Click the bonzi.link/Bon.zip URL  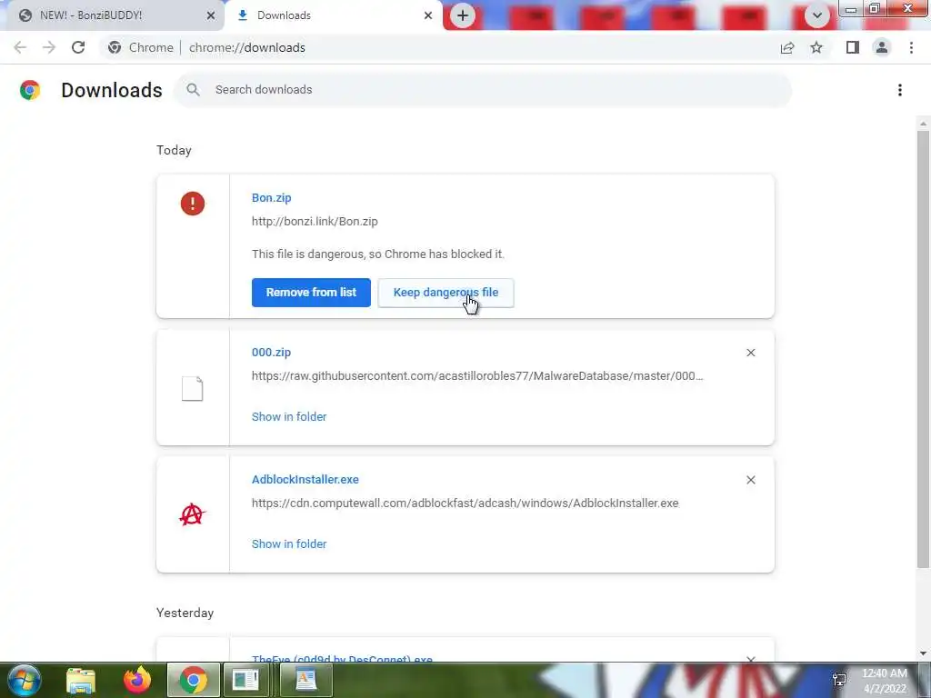[x=315, y=222]
